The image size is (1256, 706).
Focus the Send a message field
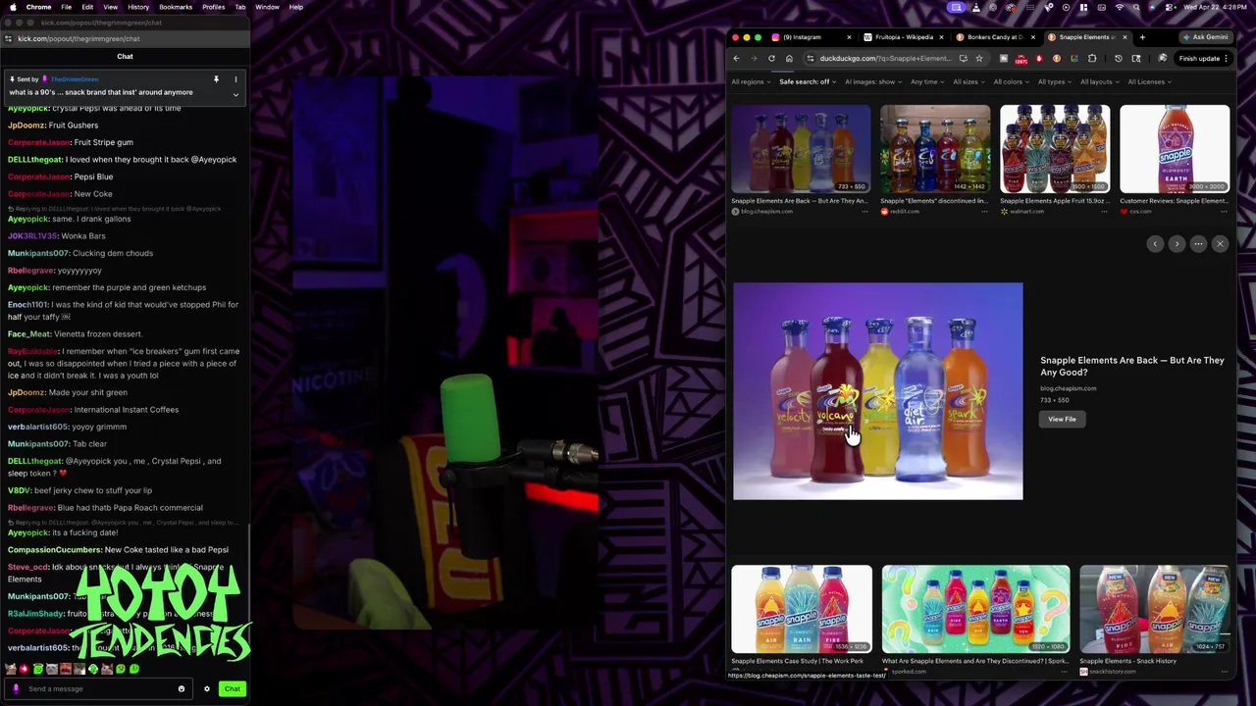point(98,688)
